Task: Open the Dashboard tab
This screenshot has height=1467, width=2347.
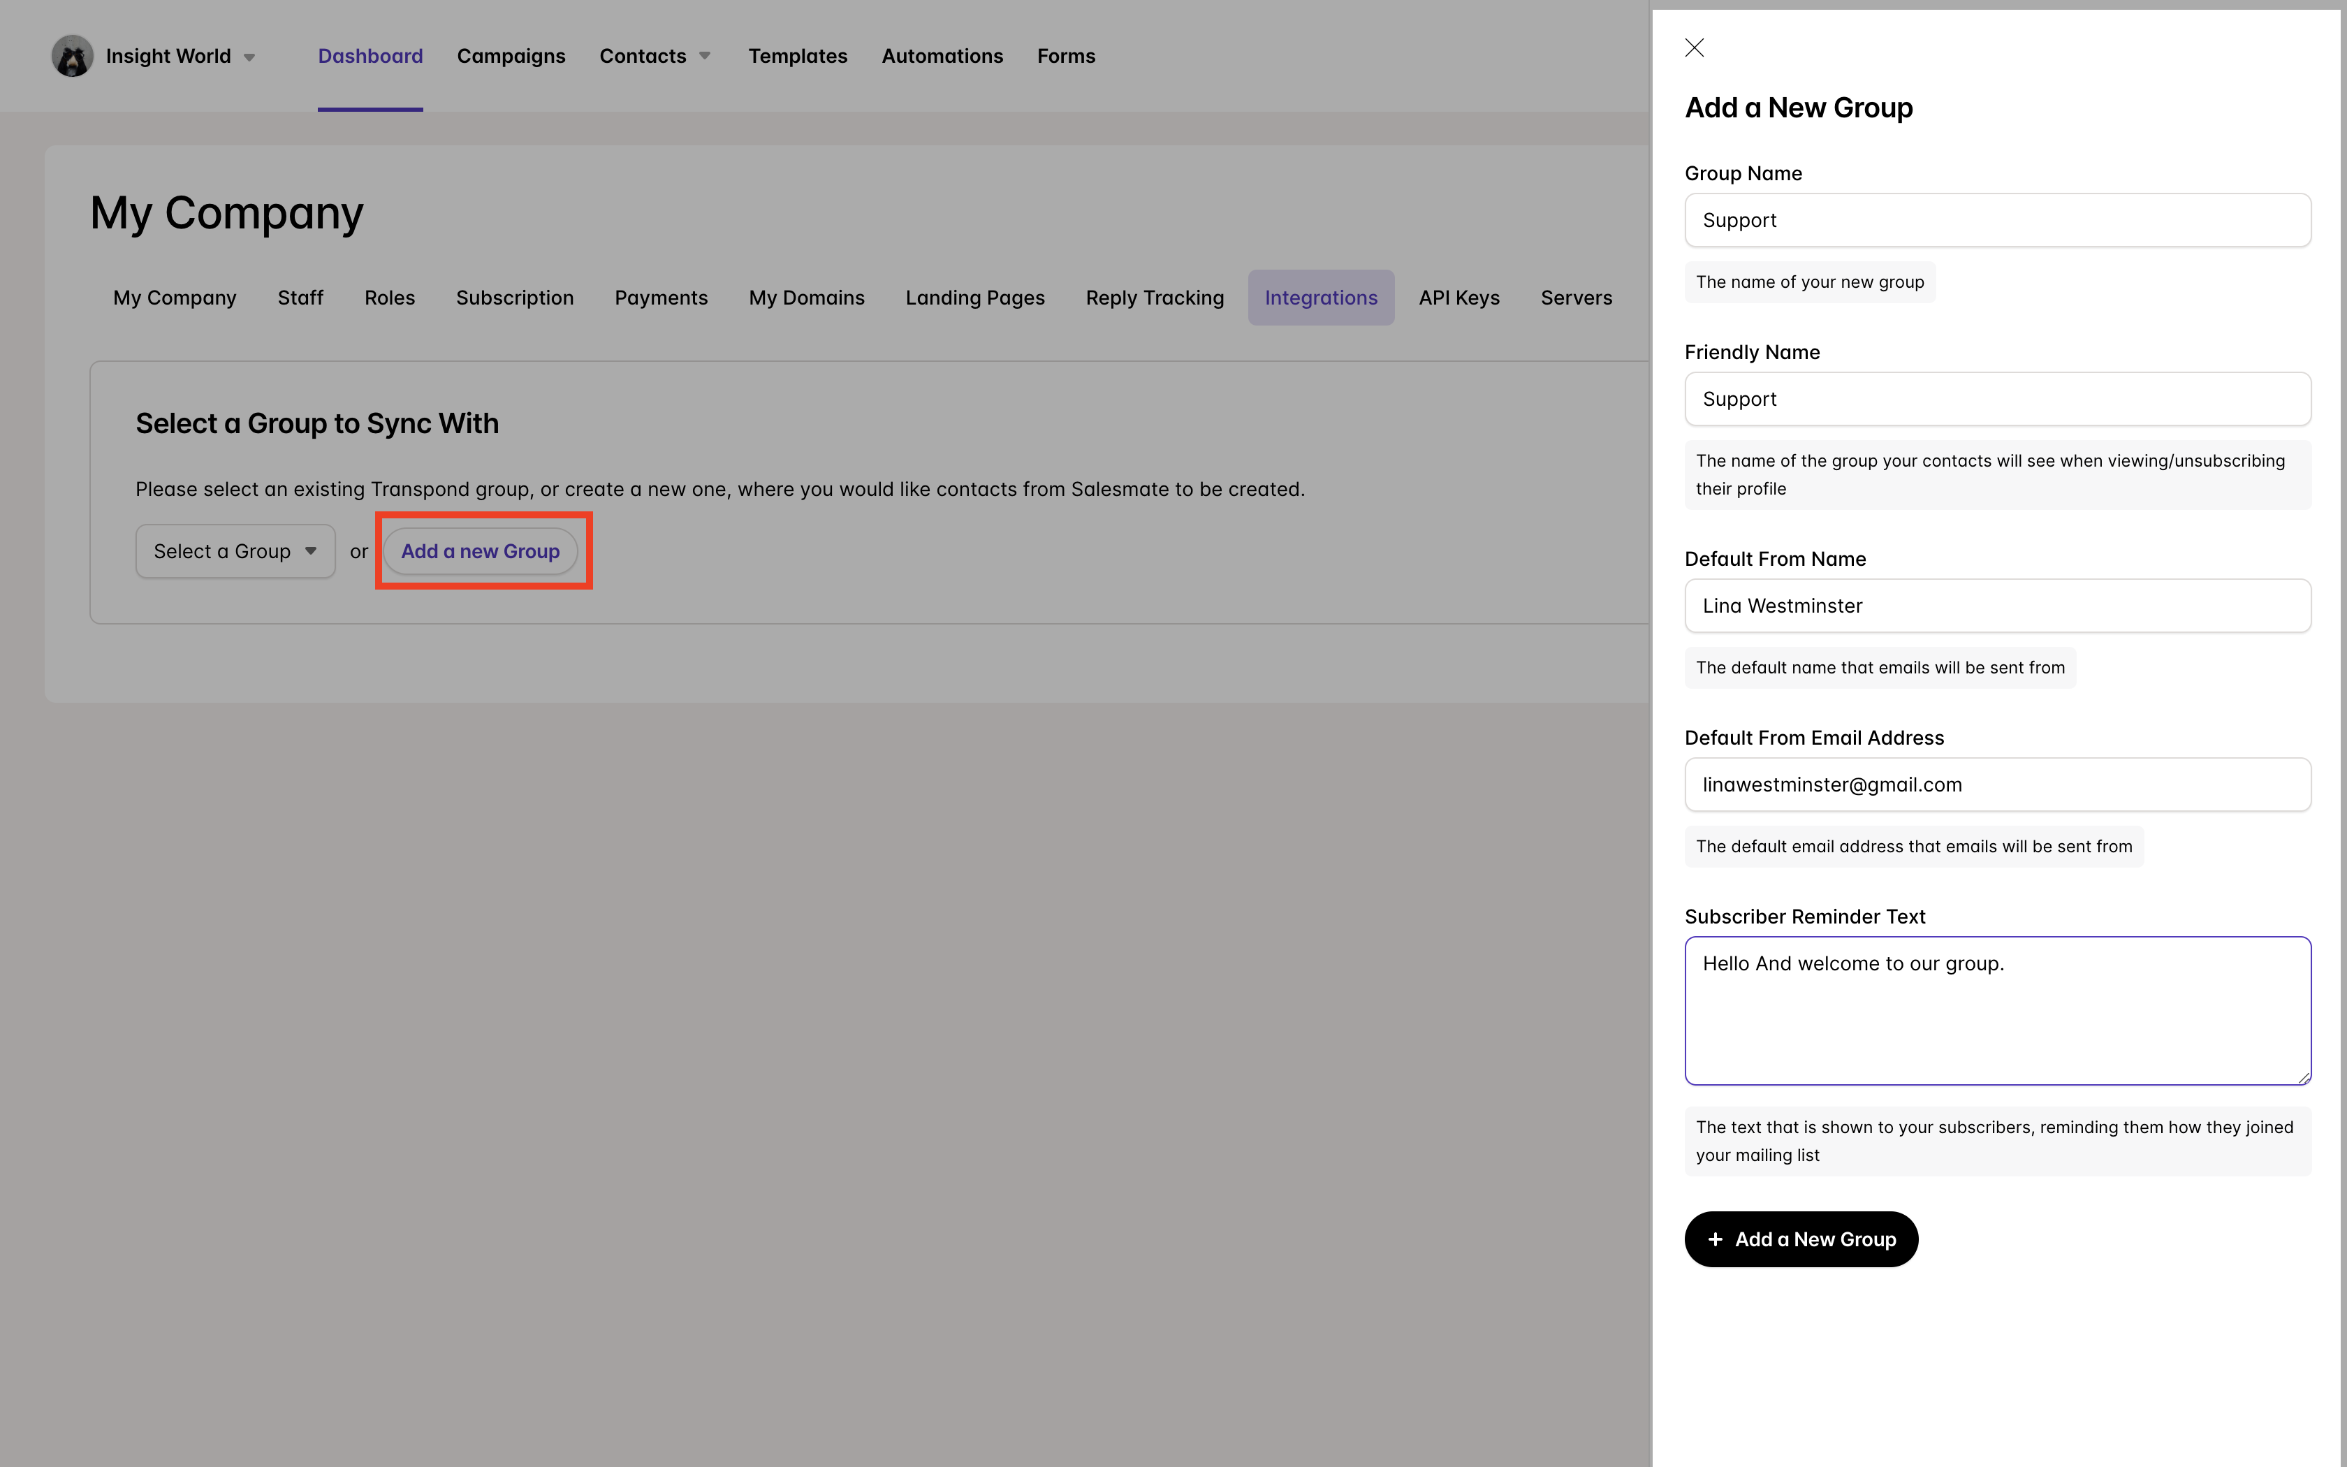Action: (370, 57)
